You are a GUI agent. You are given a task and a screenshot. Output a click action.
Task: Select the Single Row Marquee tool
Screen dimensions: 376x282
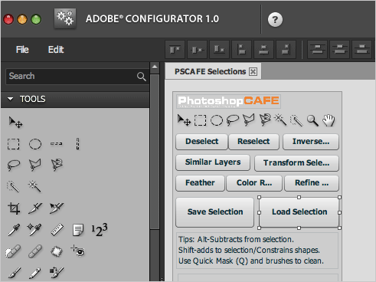click(x=57, y=144)
